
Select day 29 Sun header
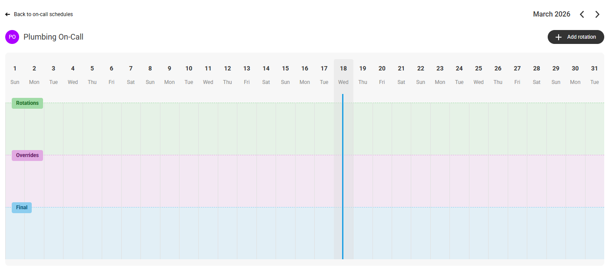coord(556,75)
